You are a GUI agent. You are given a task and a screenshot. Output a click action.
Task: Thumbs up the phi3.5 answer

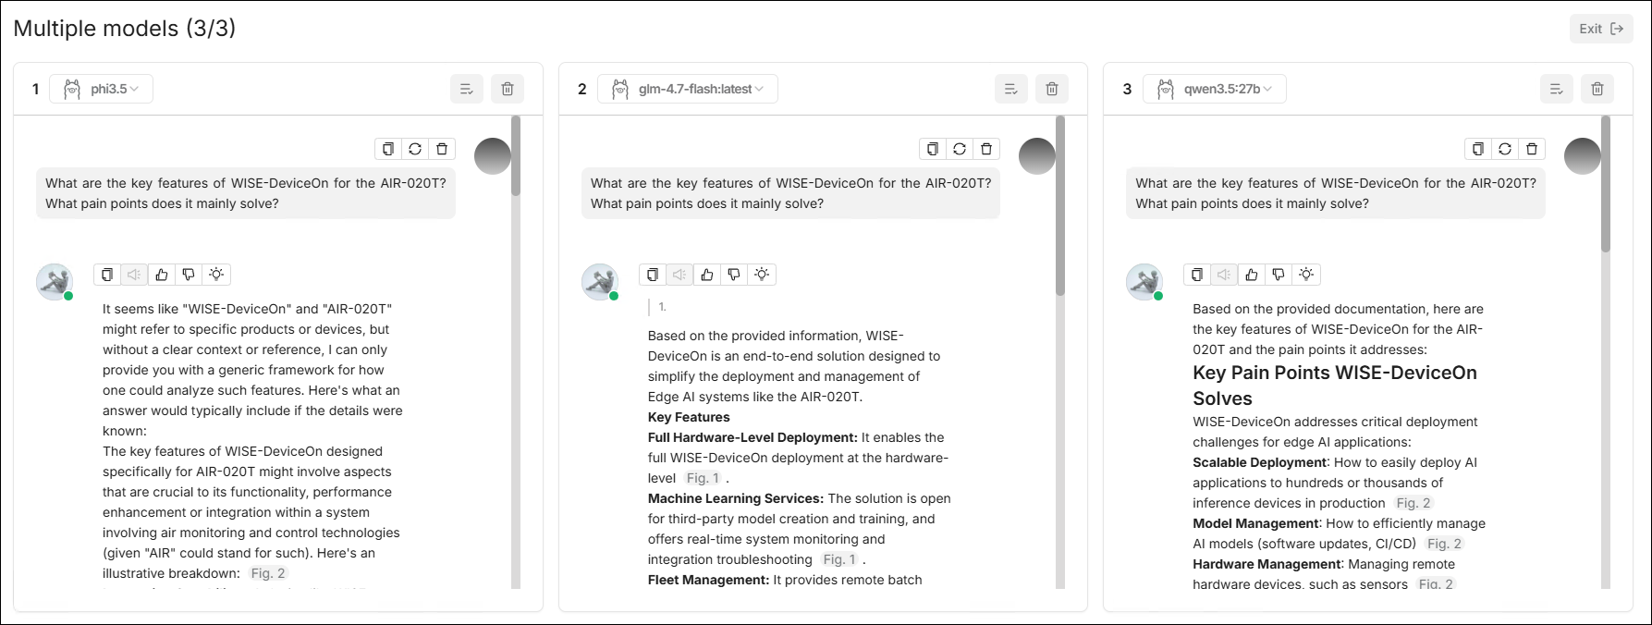pyautogui.click(x=162, y=275)
